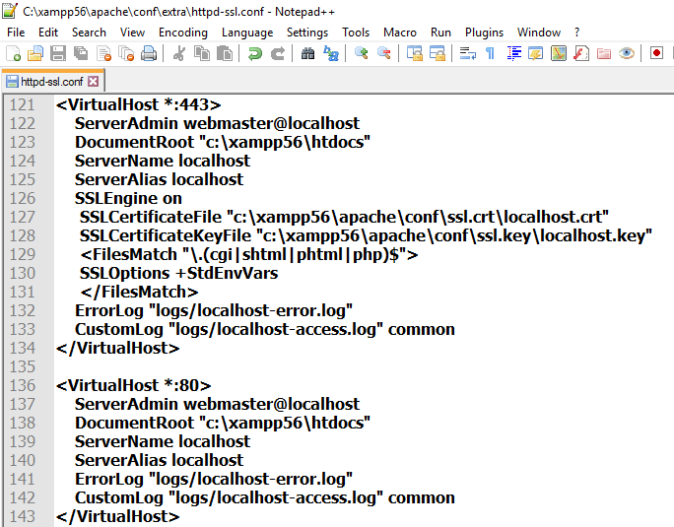Toggle file monitoring with the eye icon
This screenshot has height=527, width=674.
(x=627, y=54)
